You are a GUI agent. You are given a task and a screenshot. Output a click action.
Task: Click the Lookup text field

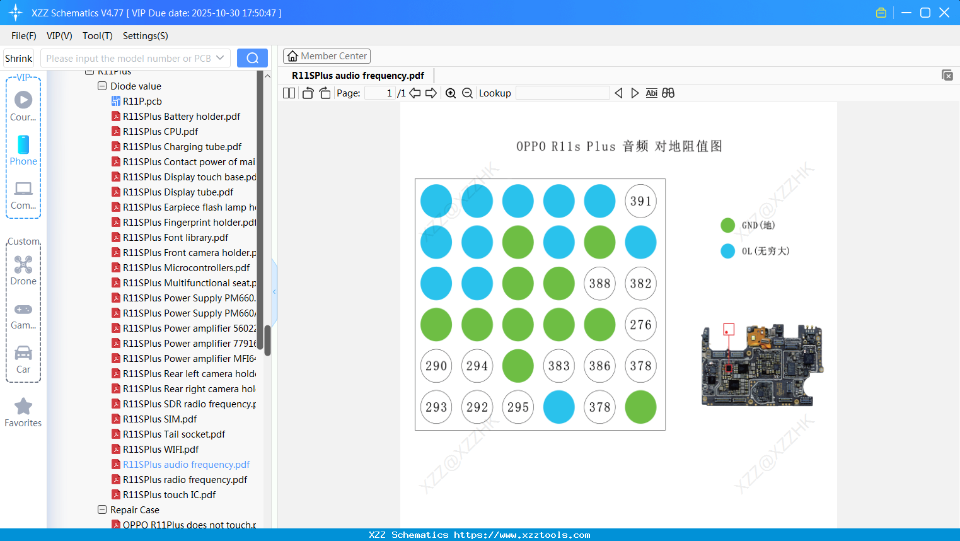(x=563, y=93)
